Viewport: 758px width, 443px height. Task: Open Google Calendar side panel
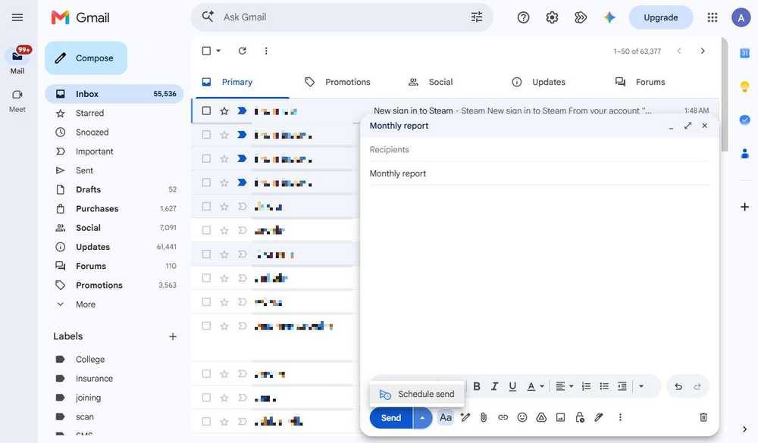coord(744,53)
